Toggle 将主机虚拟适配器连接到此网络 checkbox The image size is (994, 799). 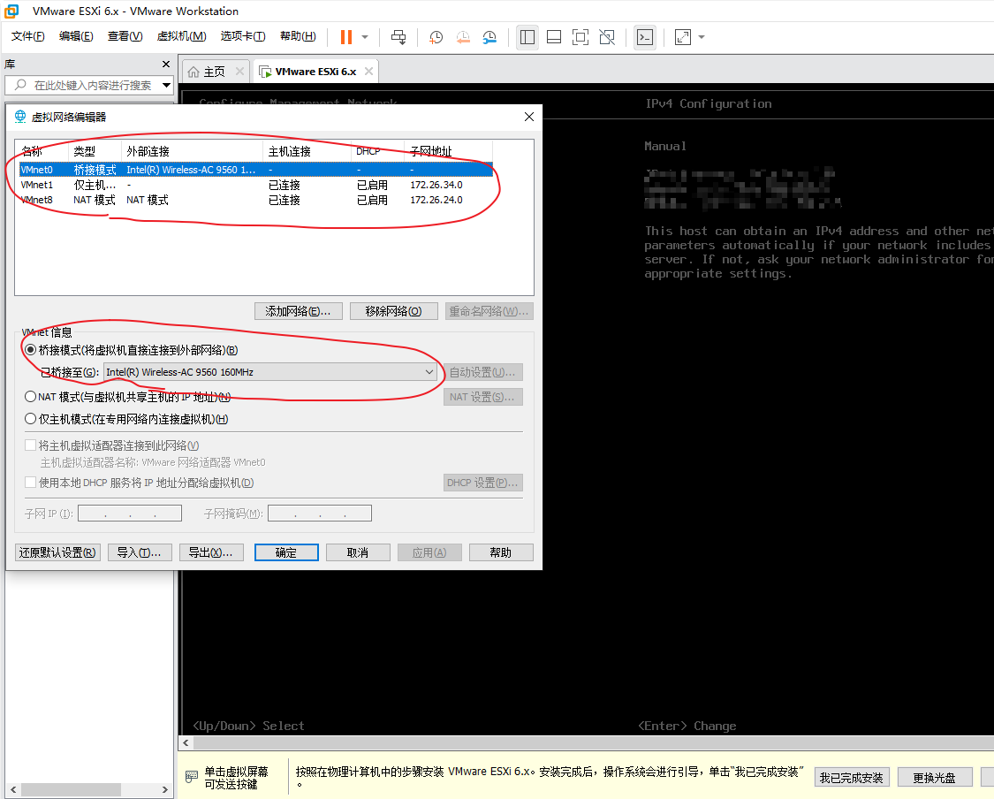(30, 445)
